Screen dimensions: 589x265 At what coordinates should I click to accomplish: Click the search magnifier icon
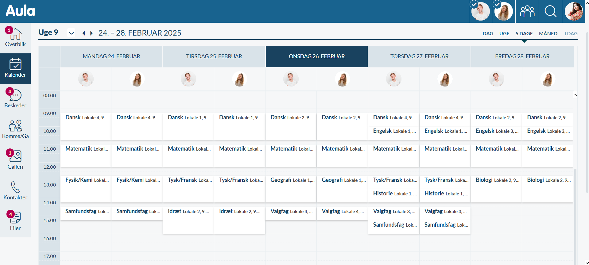click(550, 11)
